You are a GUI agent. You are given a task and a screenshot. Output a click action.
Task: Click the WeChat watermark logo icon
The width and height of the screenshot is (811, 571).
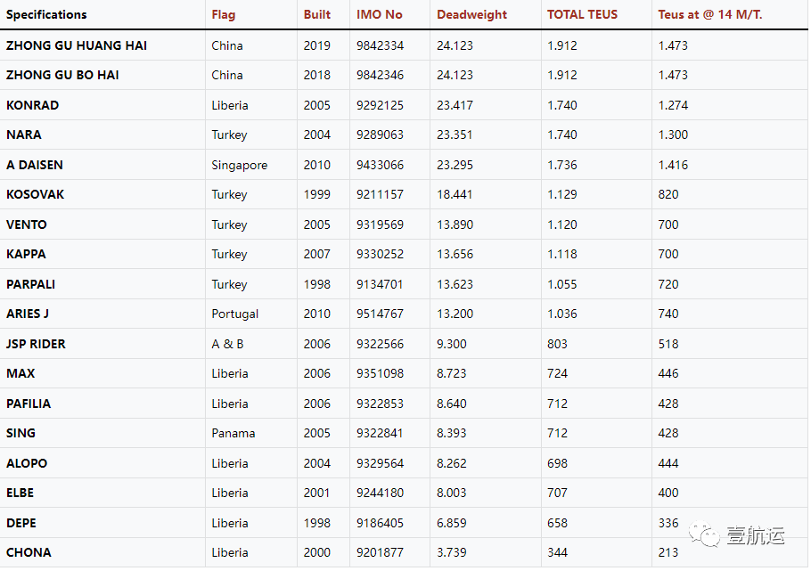704,534
